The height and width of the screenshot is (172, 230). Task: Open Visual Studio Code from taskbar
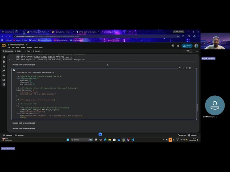[133, 140]
